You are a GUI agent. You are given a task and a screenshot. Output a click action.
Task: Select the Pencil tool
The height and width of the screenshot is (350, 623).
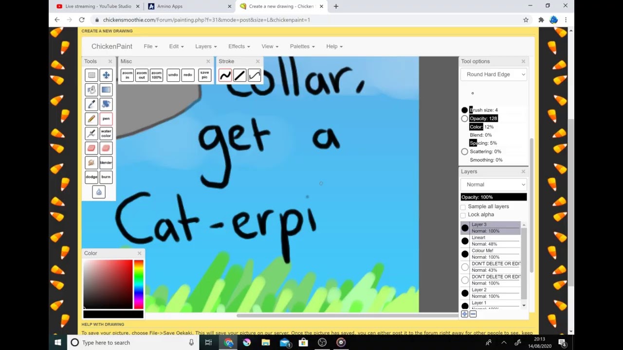pos(92,119)
